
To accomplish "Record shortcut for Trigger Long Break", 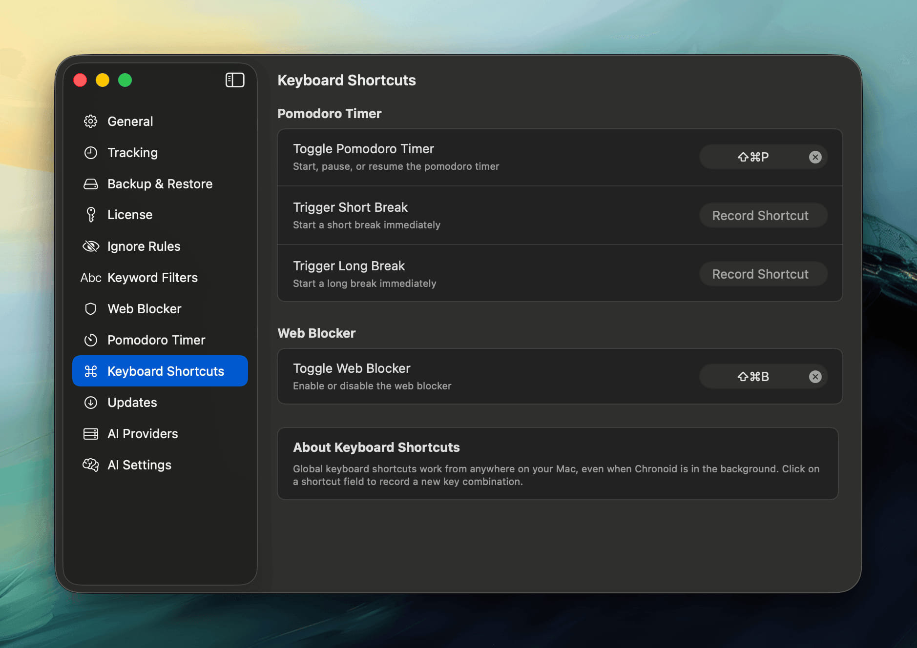I will pos(760,274).
